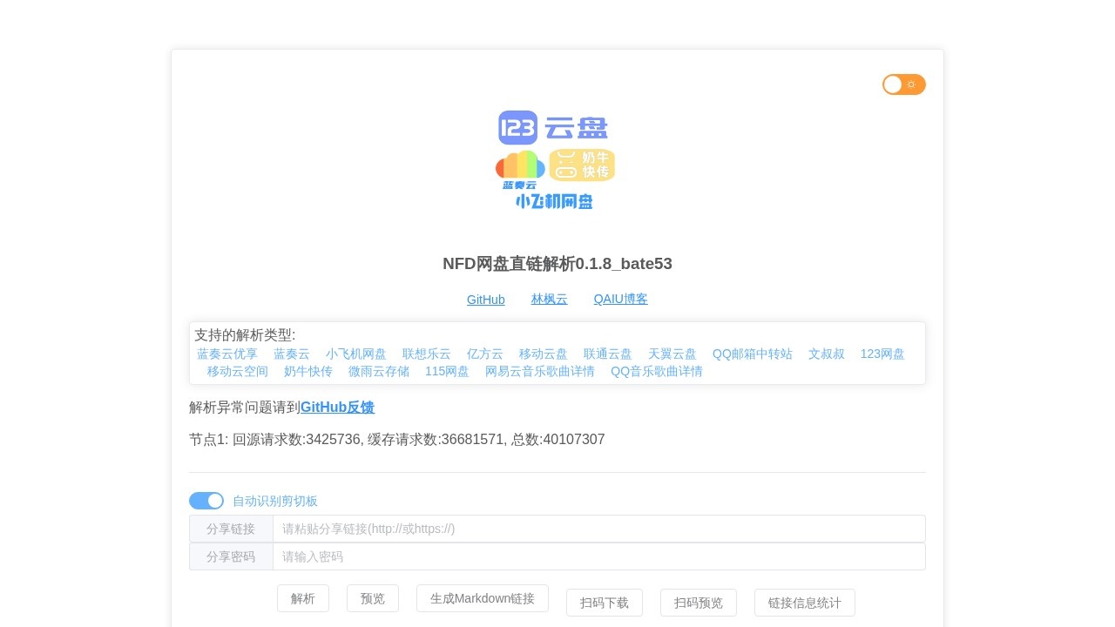The image size is (1115, 627).
Task: Click the rainbow 蓝奏云 cloud logo
Action: (519, 165)
